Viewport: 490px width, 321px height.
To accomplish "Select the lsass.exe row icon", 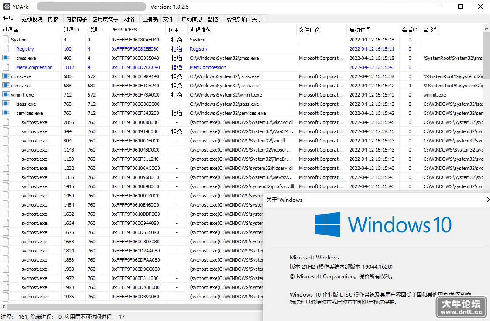I will [x=6, y=104].
